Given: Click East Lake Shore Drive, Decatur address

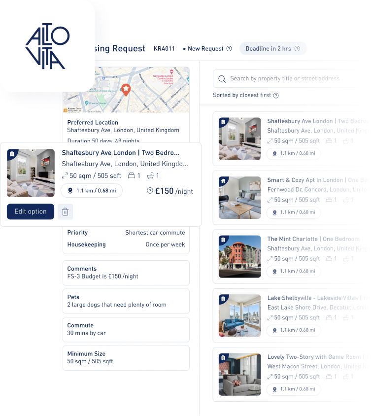Looking at the screenshot, I should (319, 308).
